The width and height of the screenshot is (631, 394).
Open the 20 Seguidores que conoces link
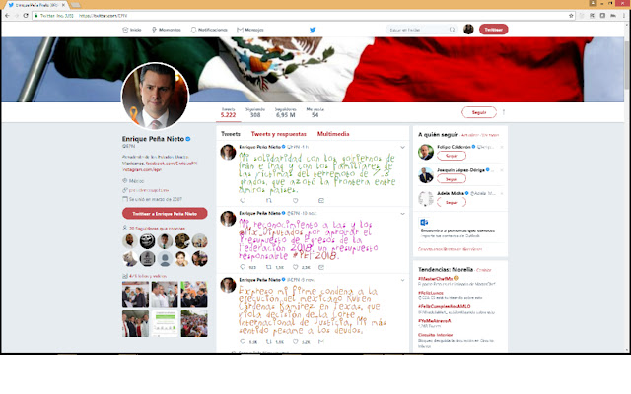coord(157,229)
